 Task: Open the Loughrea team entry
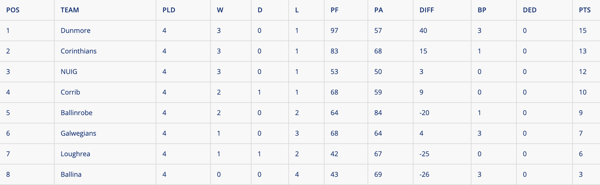coord(75,154)
